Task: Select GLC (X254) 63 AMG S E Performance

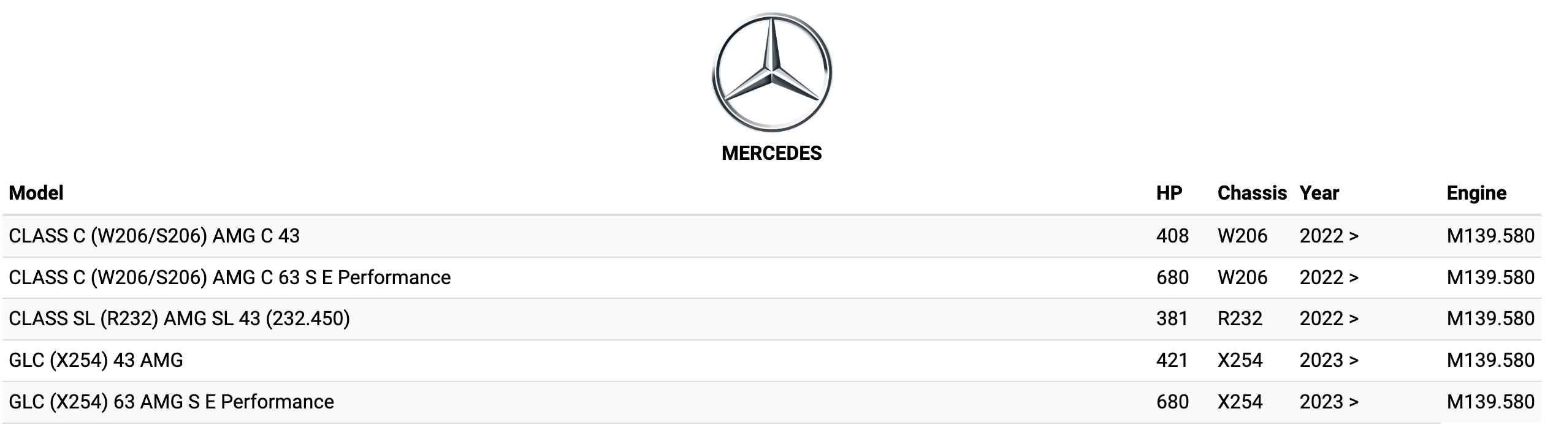Action: point(171,402)
